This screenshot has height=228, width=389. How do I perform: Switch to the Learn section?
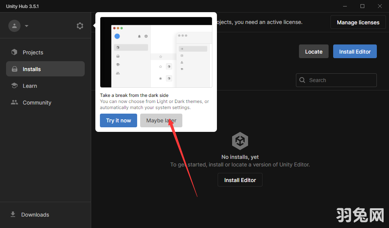[x=30, y=86]
